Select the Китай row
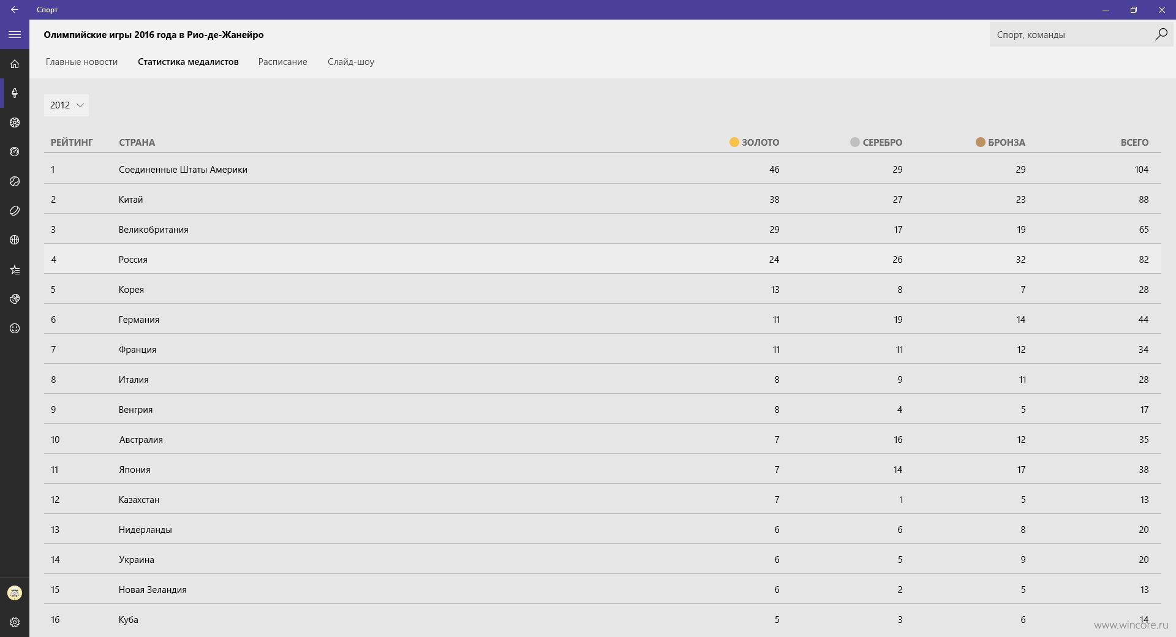Viewport: 1176px width, 637px height. pos(603,199)
